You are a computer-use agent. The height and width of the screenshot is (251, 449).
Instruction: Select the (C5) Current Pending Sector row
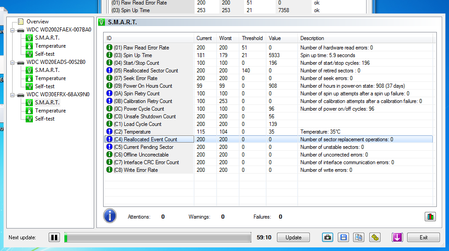268,147
